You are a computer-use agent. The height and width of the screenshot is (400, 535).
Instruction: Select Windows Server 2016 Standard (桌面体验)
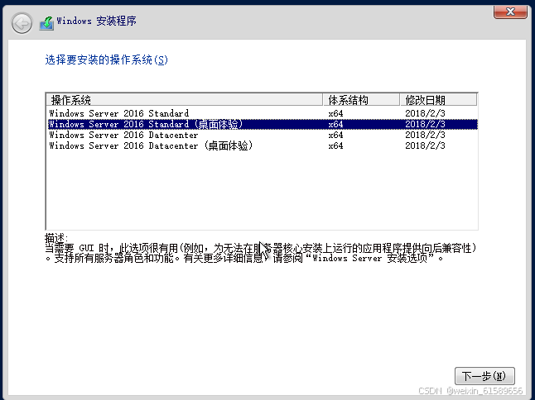pyautogui.click(x=262, y=124)
